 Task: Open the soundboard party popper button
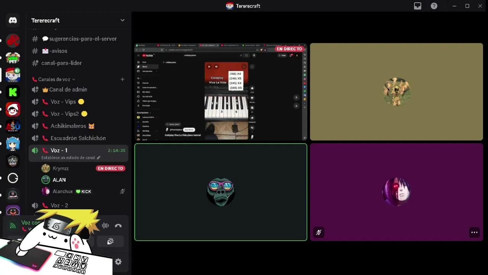110,241
